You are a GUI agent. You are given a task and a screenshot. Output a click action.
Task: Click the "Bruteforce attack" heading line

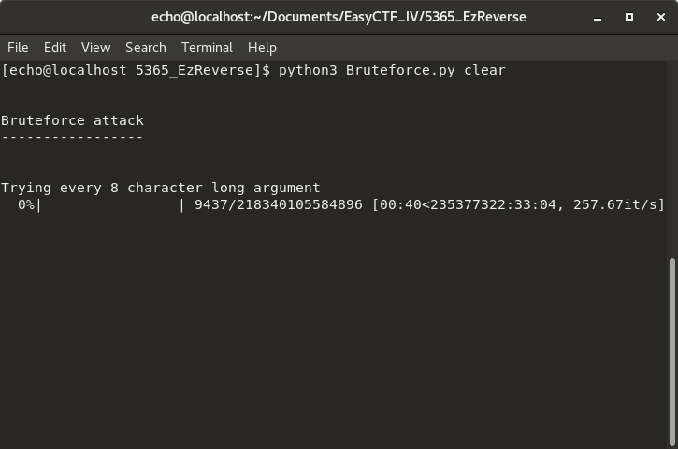pos(73,120)
